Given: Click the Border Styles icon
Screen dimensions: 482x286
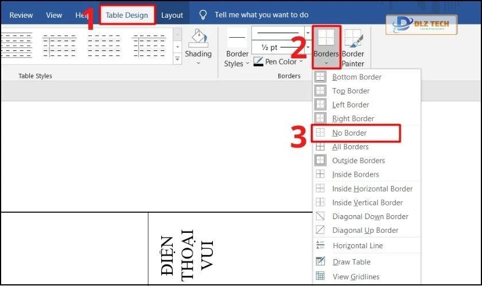Looking at the screenshot, I should 237,38.
